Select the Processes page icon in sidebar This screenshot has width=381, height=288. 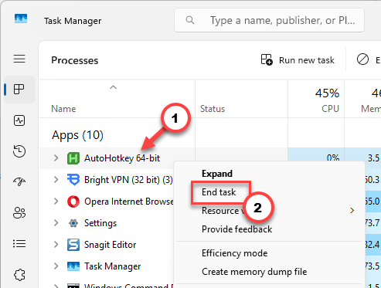(19, 90)
